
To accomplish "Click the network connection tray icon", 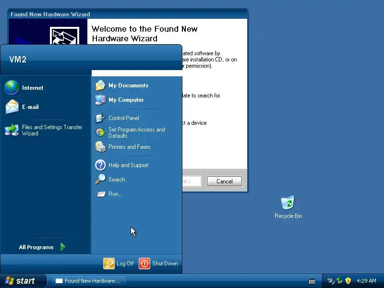I will pos(339,281).
